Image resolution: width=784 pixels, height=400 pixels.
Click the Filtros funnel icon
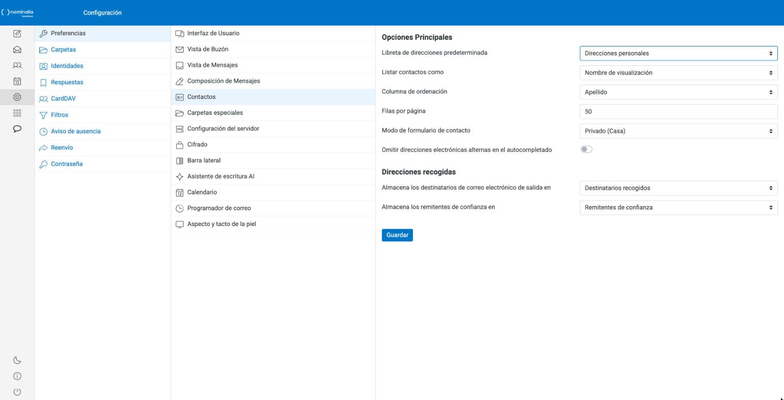click(43, 115)
